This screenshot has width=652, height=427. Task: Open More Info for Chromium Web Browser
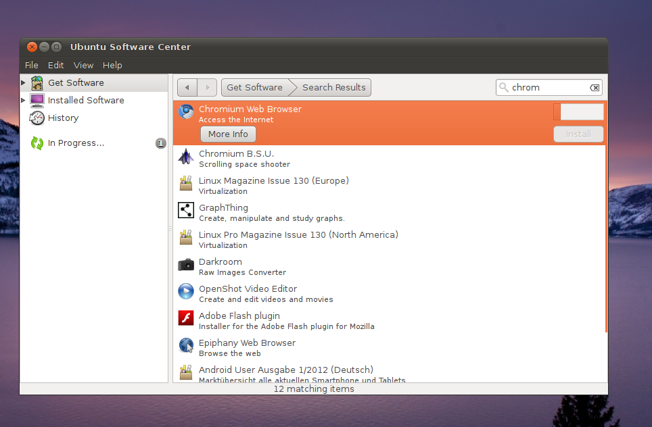coord(228,134)
